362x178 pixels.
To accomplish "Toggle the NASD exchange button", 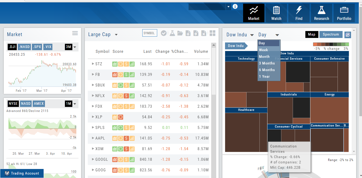I will tap(26, 103).
